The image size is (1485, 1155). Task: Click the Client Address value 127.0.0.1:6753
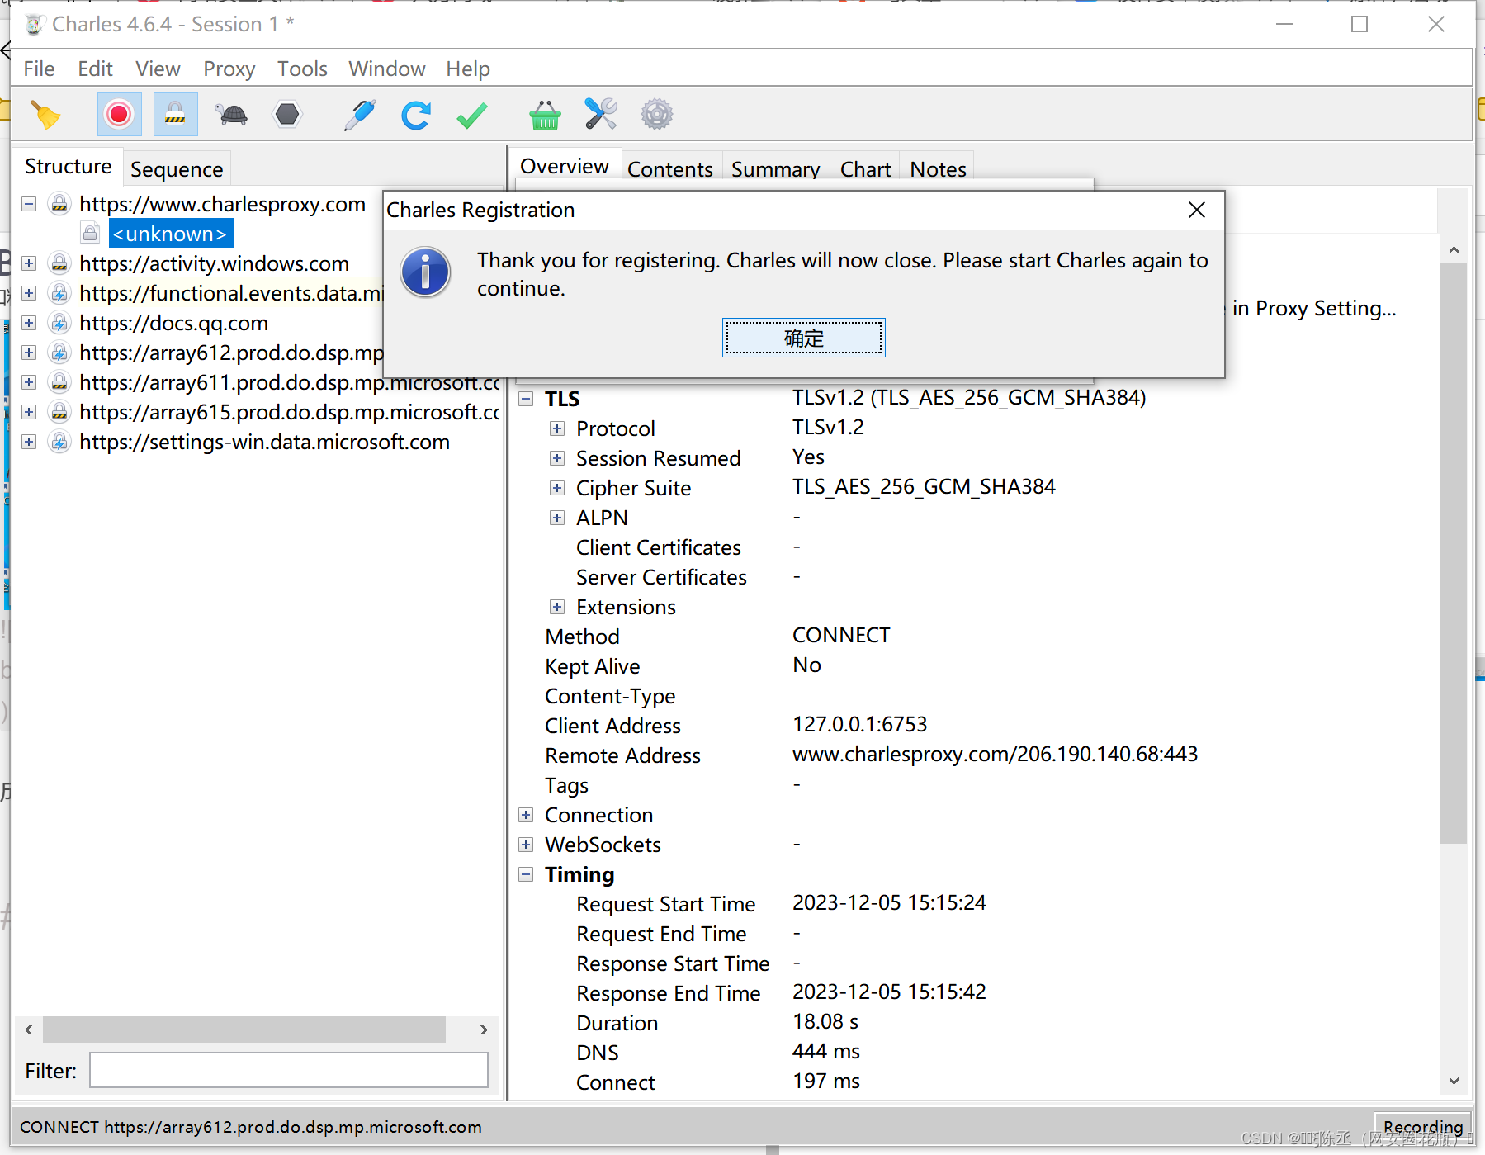(859, 724)
